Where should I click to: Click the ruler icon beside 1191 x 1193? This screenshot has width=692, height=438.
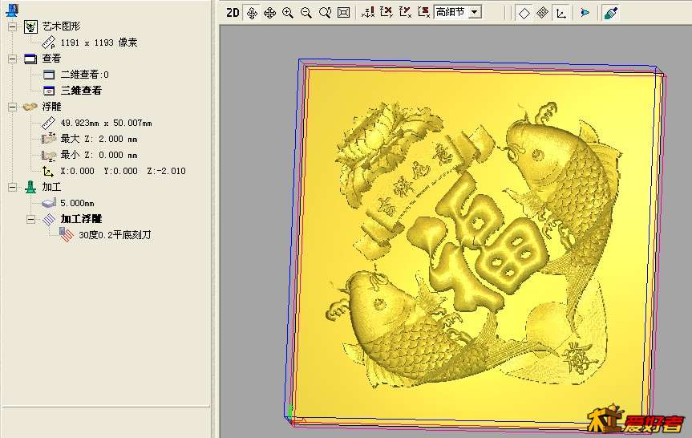click(x=49, y=43)
